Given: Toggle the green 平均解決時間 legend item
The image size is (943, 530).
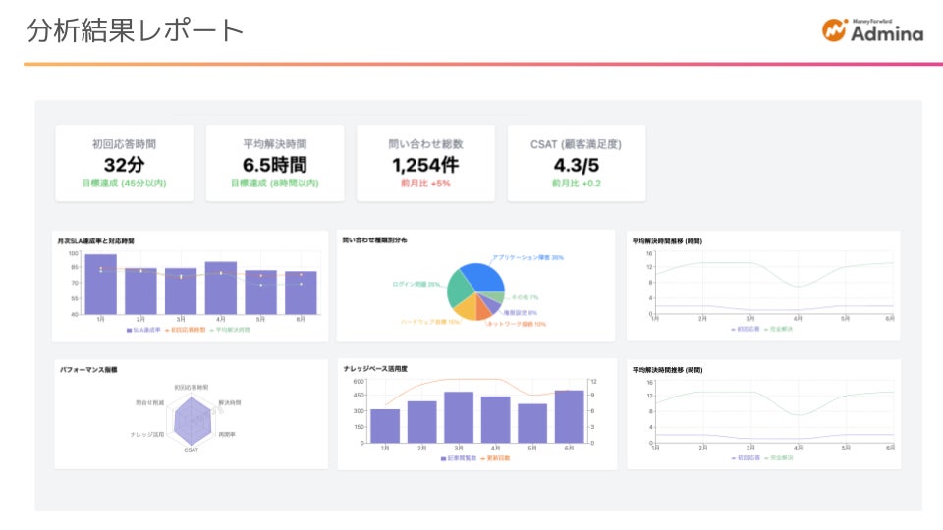Looking at the screenshot, I should tap(230, 330).
